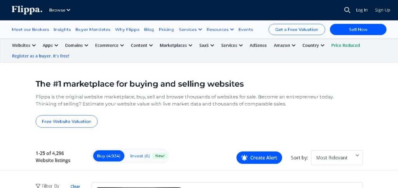Switch to the Invest (6) tab

[140, 156]
